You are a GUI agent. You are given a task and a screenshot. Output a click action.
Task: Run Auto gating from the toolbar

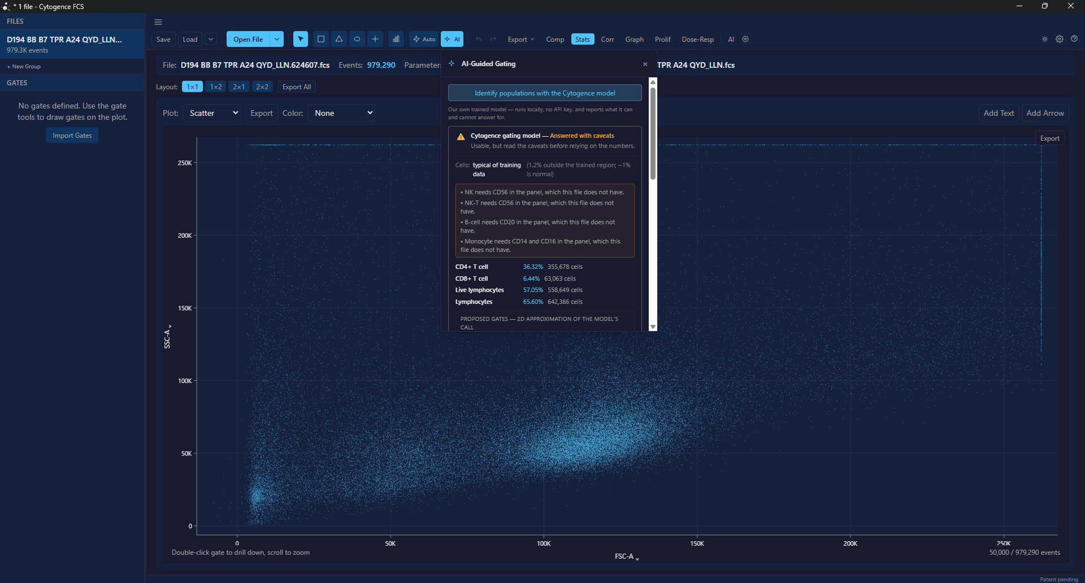pyautogui.click(x=424, y=39)
